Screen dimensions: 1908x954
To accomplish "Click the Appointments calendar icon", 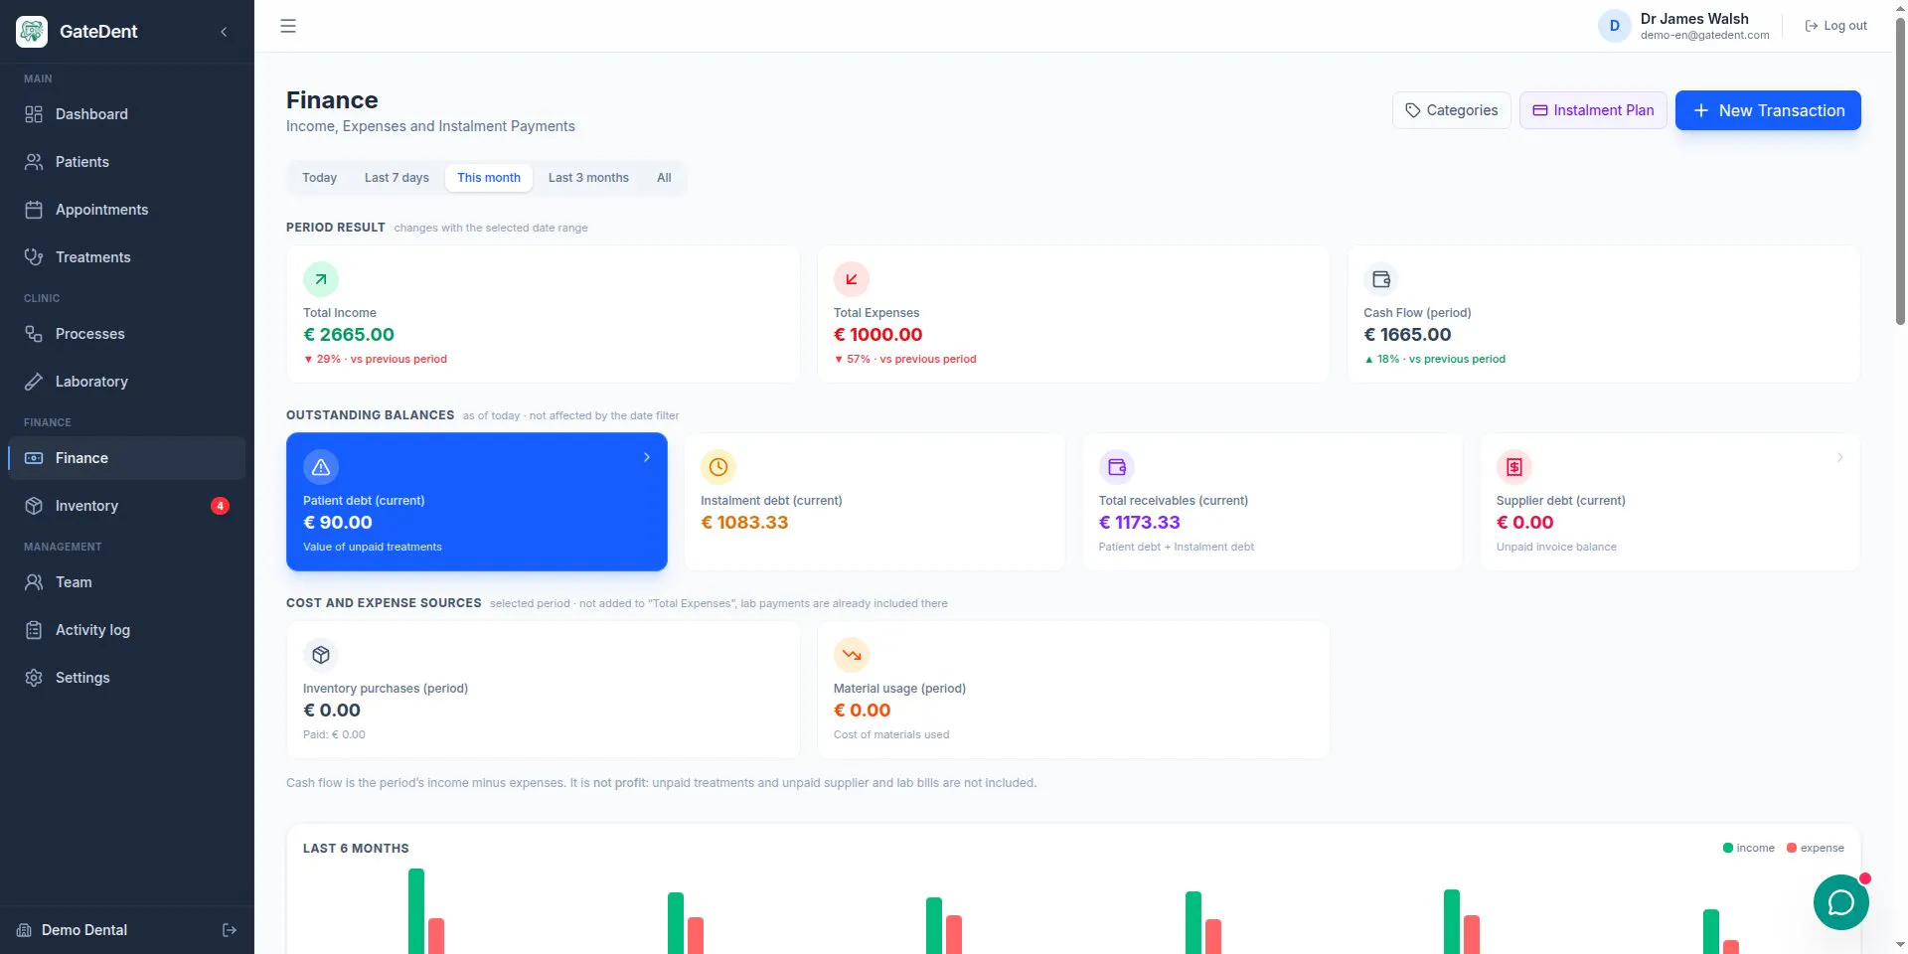I will point(34,210).
